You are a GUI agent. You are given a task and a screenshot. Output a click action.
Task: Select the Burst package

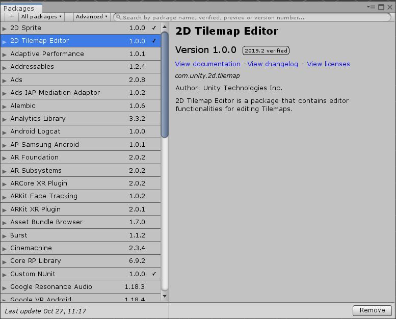tap(81, 235)
